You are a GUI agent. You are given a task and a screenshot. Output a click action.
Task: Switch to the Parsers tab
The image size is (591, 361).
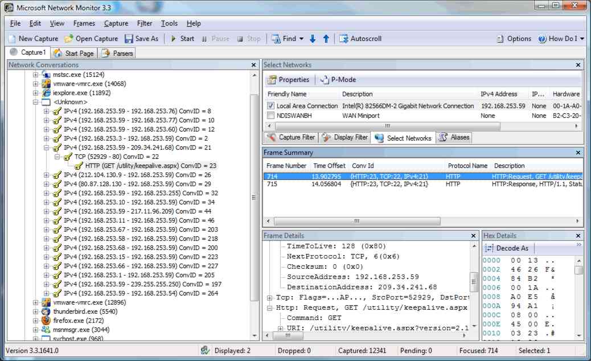[118, 53]
